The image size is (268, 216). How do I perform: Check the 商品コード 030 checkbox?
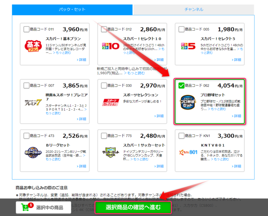point(104,85)
